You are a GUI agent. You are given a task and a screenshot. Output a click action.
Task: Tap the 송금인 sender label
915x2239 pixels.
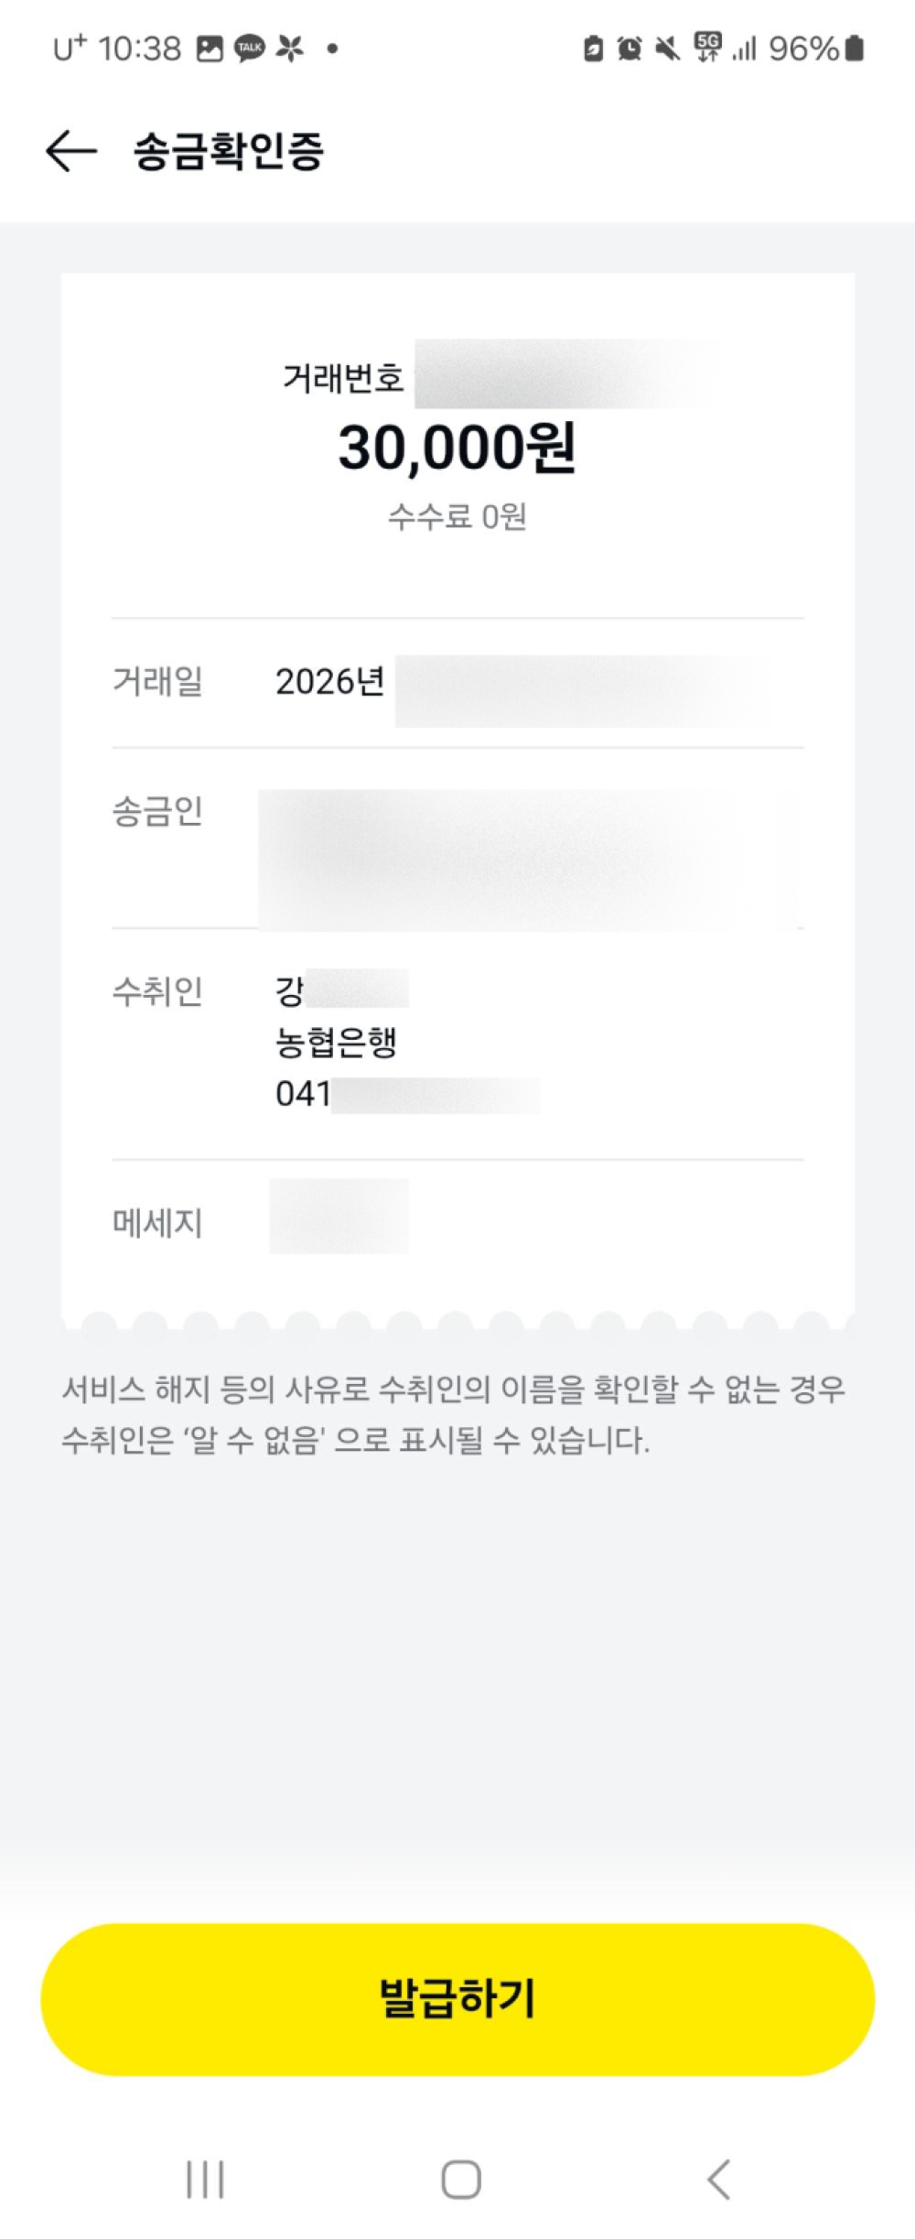tap(157, 811)
